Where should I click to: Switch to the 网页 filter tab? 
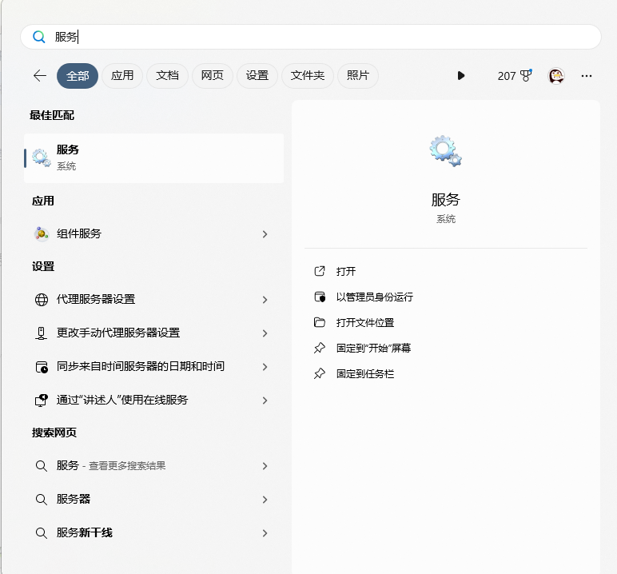click(x=213, y=76)
